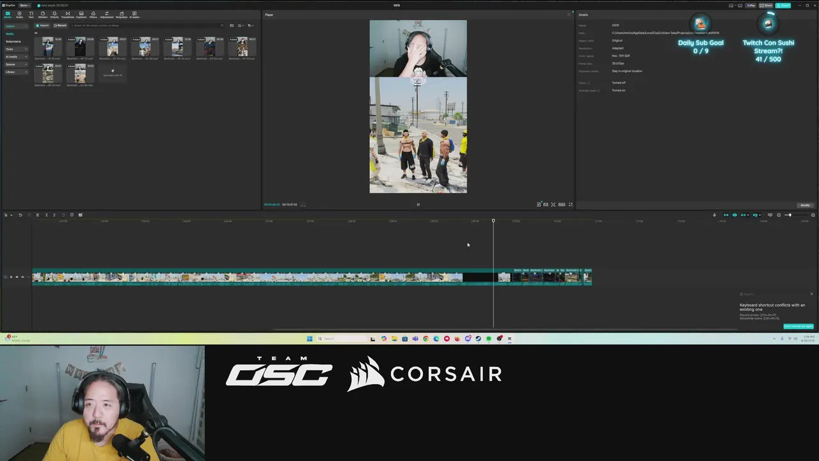Toggle preview axis in timeline
Viewport: 819px width, 461px height.
point(756,215)
